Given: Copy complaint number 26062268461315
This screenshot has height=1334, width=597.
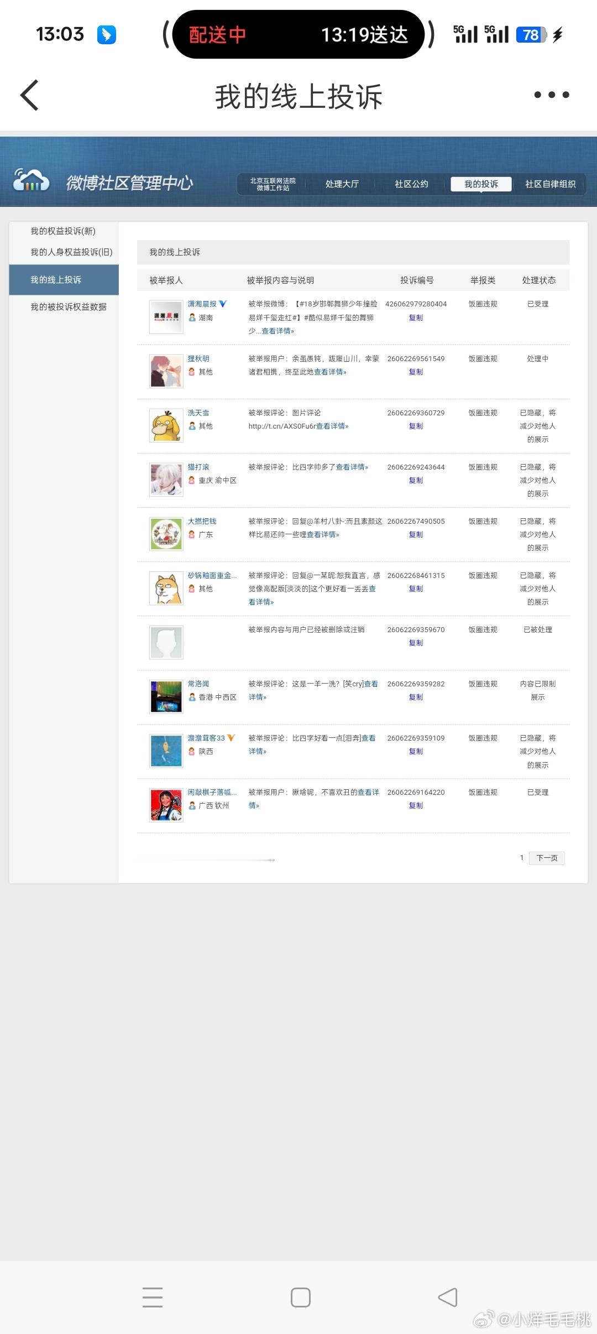Looking at the screenshot, I should pos(416,588).
